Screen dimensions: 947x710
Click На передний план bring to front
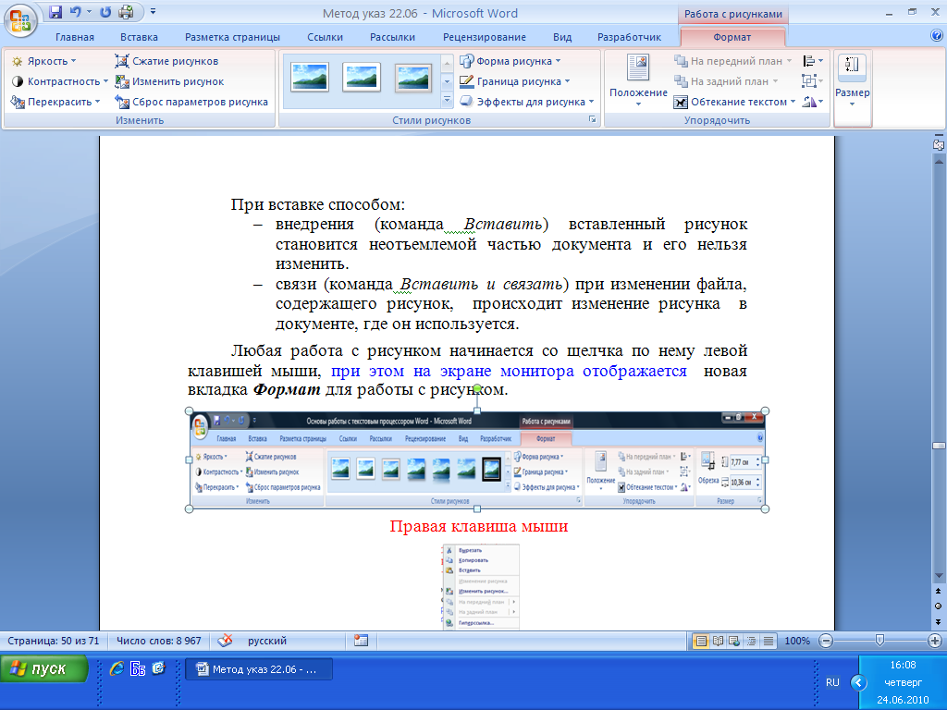[x=732, y=61]
